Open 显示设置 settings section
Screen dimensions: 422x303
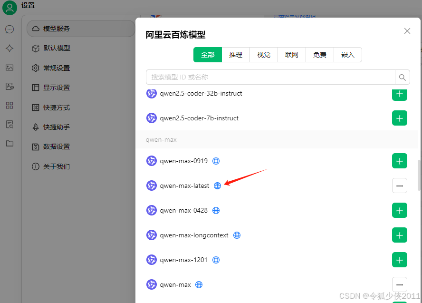[x=81, y=88]
